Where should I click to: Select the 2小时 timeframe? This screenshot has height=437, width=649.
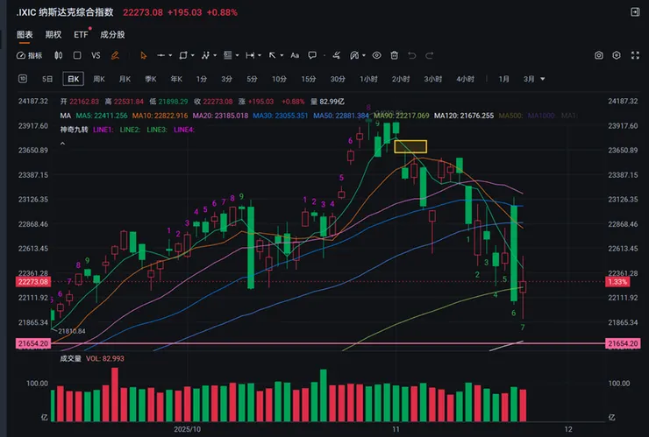pos(401,79)
